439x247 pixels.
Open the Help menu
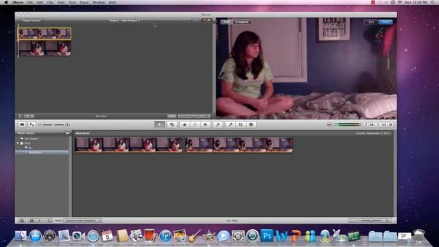click(112, 2)
